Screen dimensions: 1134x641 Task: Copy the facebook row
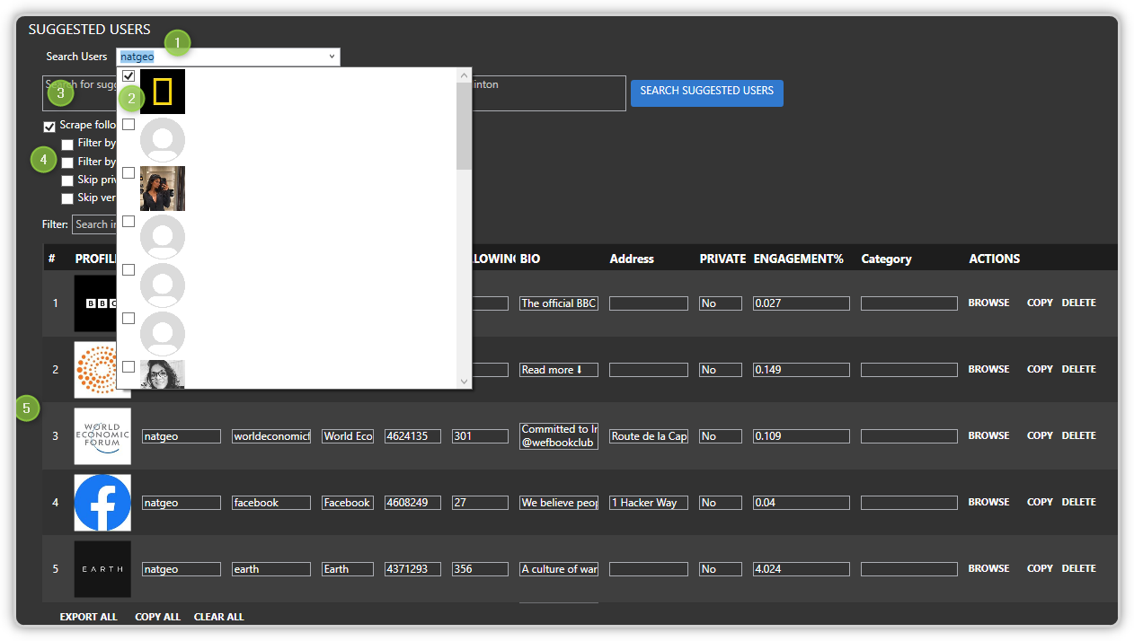pyautogui.click(x=1040, y=503)
